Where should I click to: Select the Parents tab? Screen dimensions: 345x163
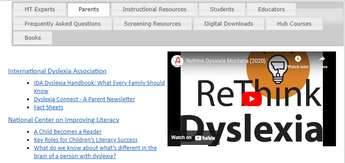89,9
